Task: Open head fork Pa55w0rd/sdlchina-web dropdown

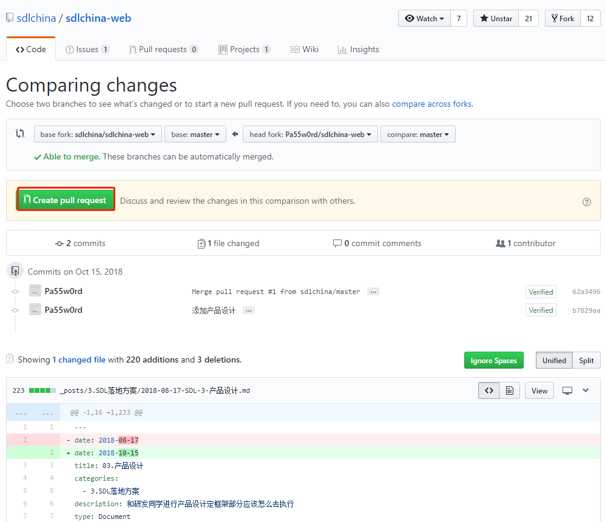Action: point(310,135)
